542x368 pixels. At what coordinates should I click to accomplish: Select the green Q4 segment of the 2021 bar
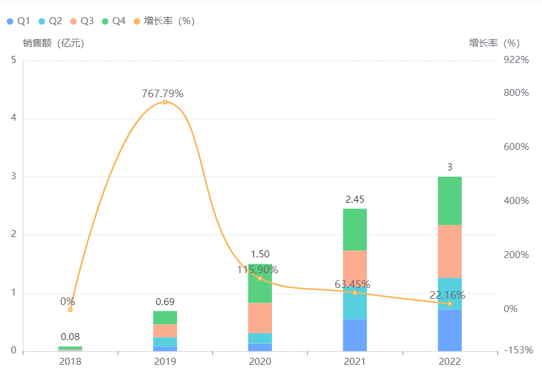pyautogui.click(x=355, y=229)
